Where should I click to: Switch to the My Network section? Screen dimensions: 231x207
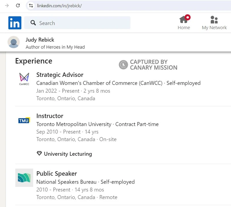[214, 28]
